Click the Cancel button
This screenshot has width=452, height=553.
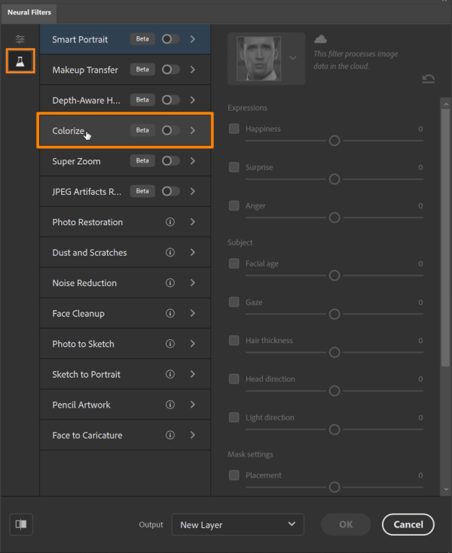(x=408, y=524)
